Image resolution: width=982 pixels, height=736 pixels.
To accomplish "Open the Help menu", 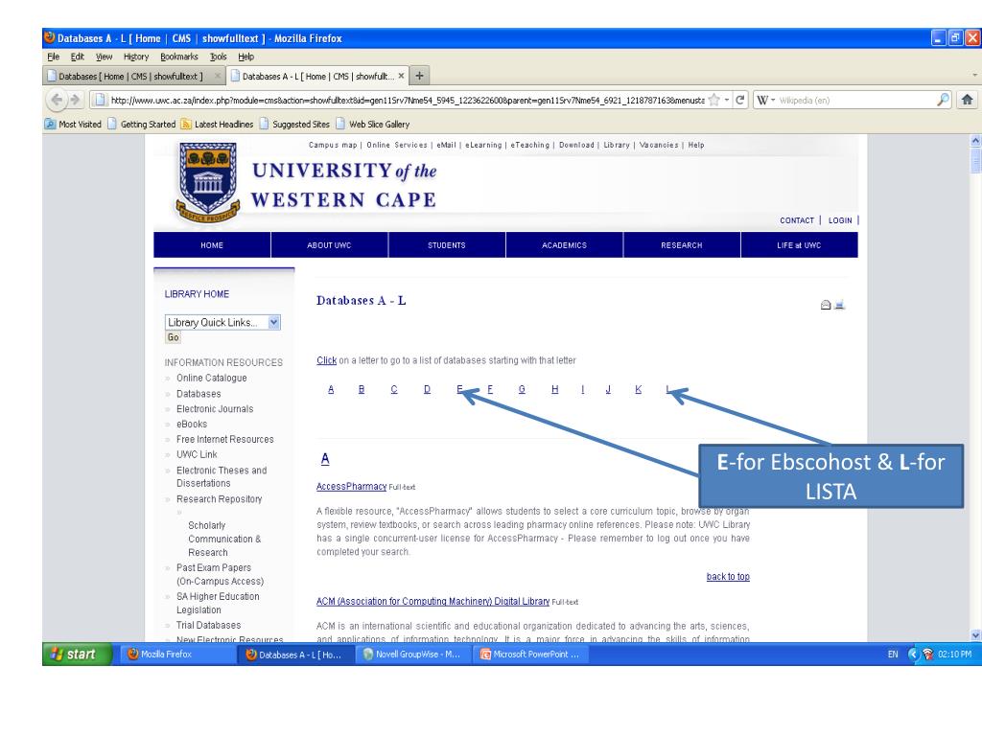I will [x=246, y=57].
